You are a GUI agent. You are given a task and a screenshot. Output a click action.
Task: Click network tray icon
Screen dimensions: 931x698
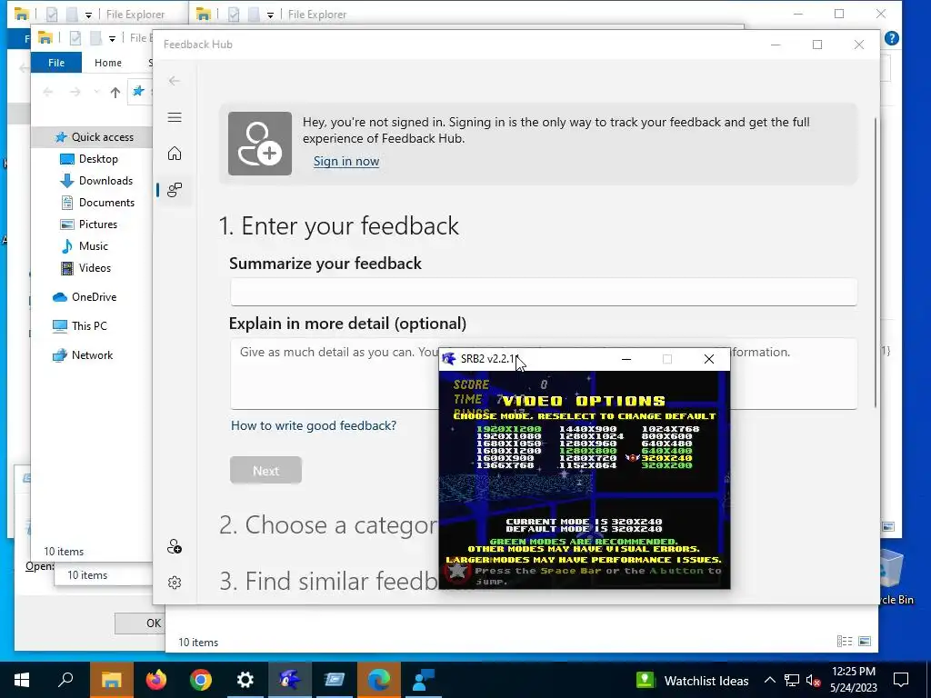click(x=792, y=680)
